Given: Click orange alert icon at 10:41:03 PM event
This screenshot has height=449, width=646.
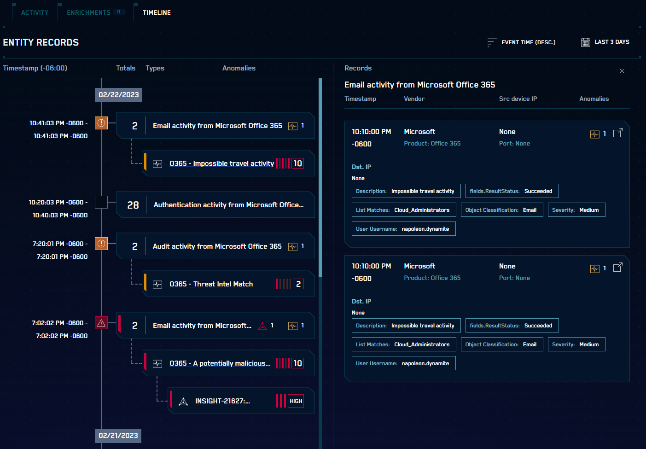Looking at the screenshot, I should pos(101,123).
